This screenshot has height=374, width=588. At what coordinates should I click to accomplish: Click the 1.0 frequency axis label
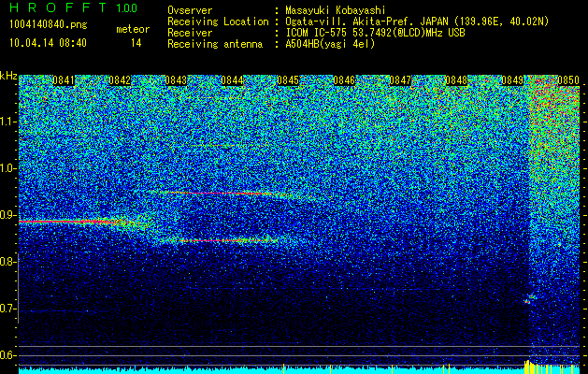pyautogui.click(x=7, y=168)
